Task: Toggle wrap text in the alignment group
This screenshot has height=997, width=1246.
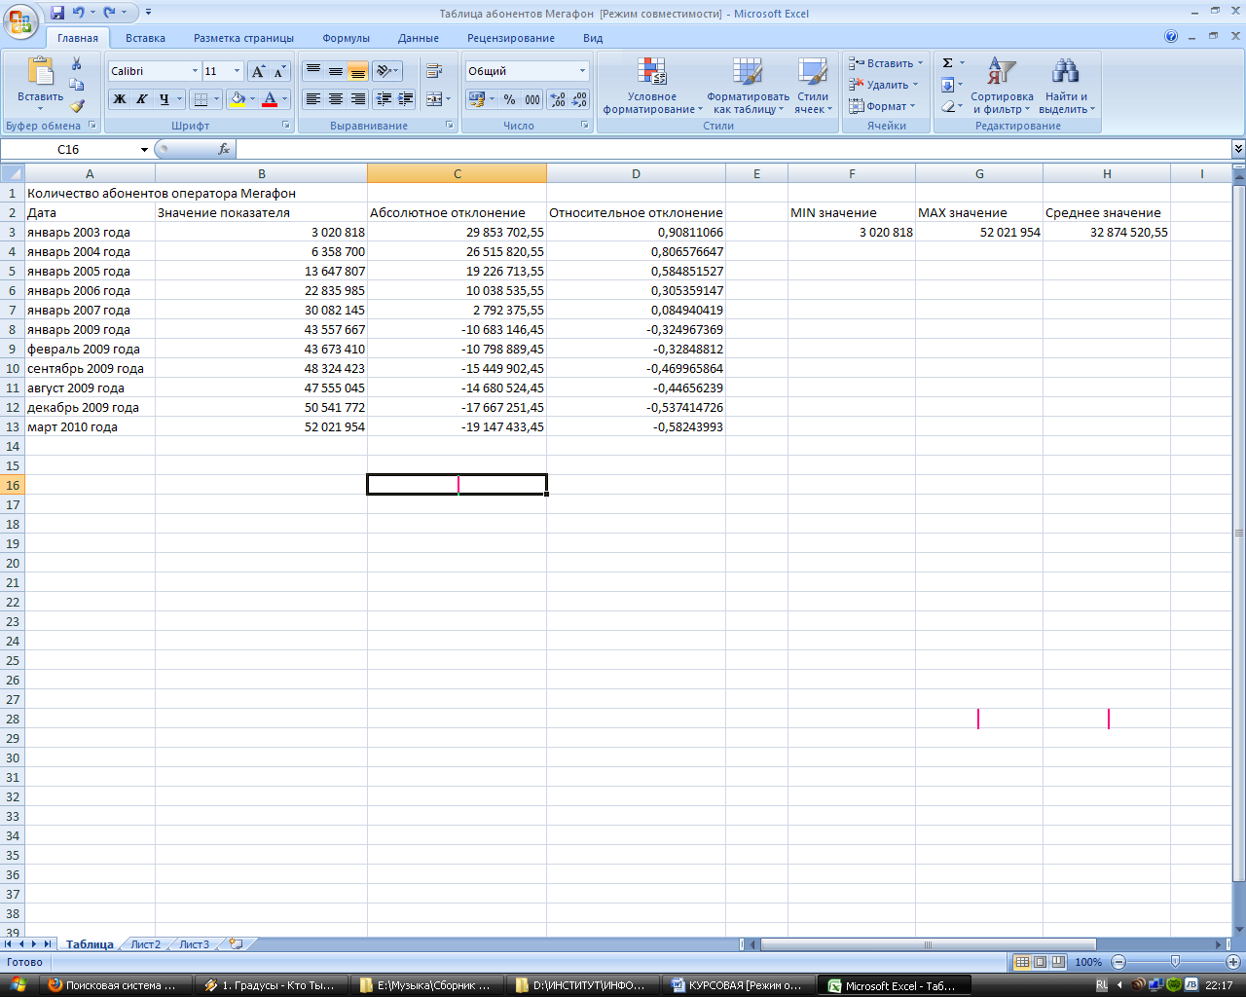Action: [x=434, y=71]
